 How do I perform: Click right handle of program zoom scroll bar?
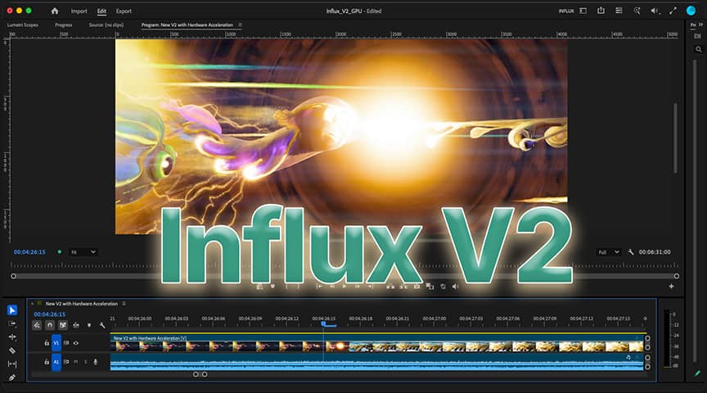(x=677, y=276)
